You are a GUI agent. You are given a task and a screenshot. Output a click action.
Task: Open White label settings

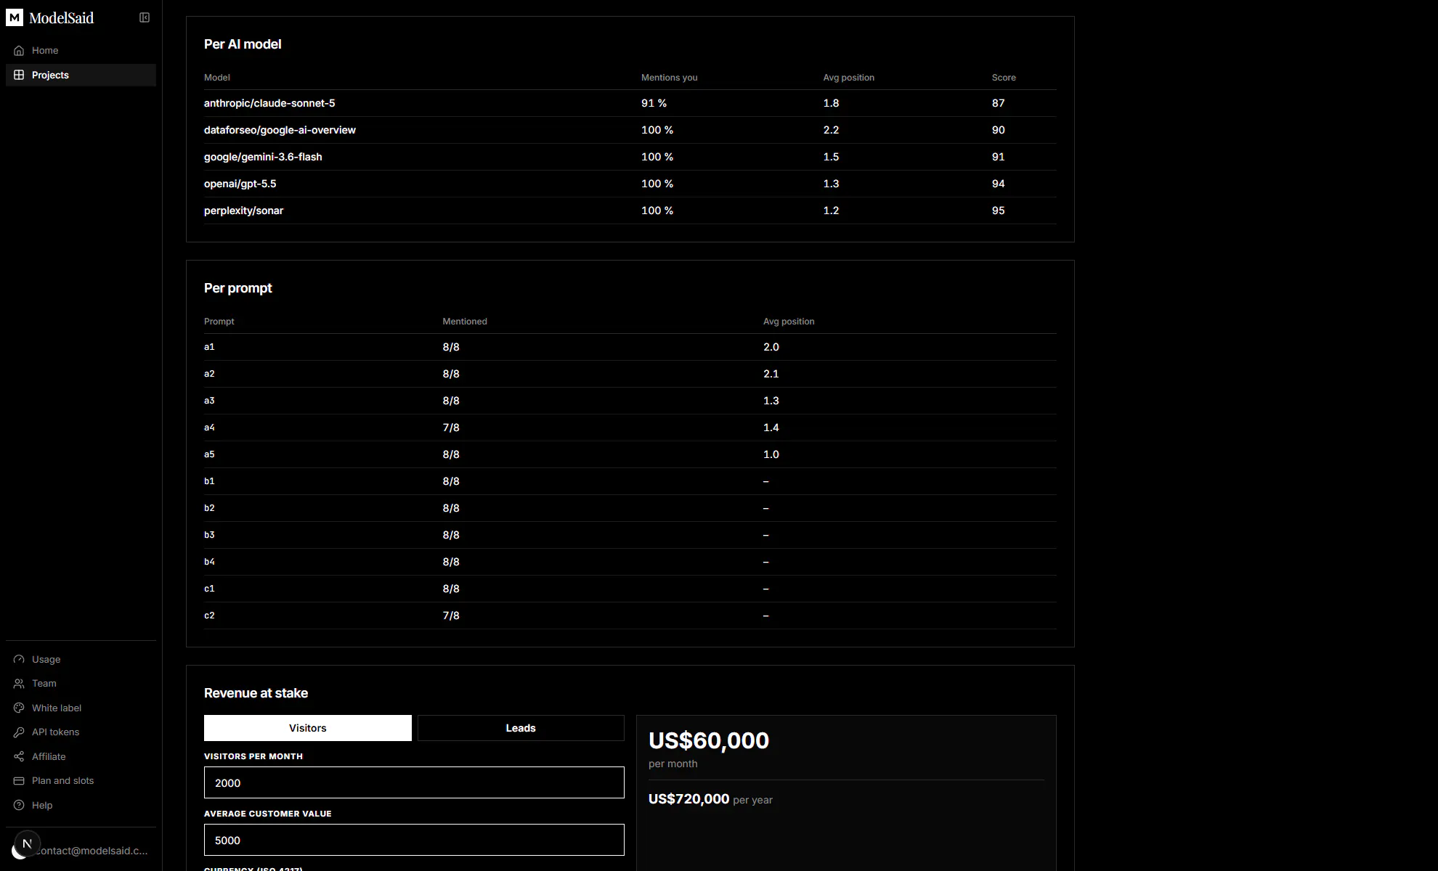(81, 708)
